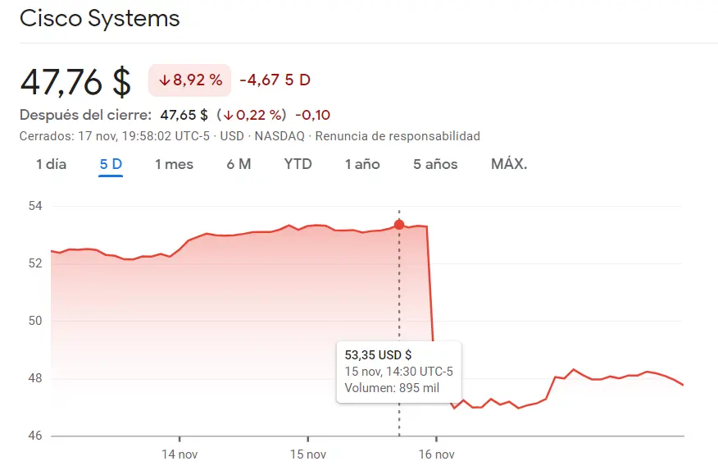Open the MÁX. full history chart

point(508,164)
